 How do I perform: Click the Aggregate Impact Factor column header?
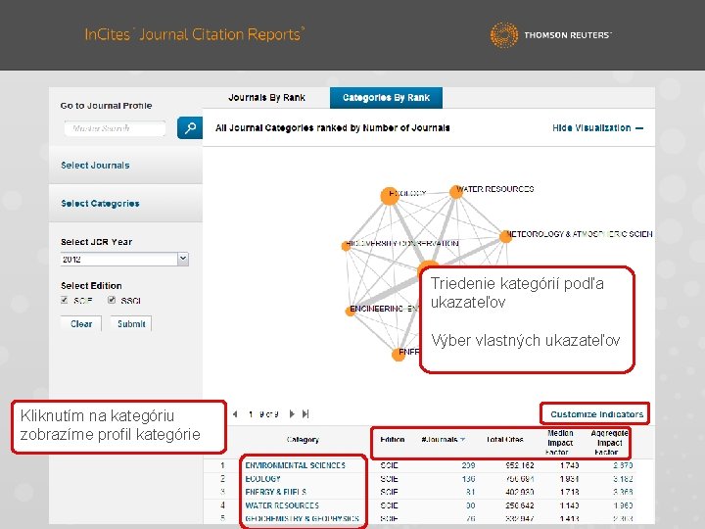click(609, 443)
